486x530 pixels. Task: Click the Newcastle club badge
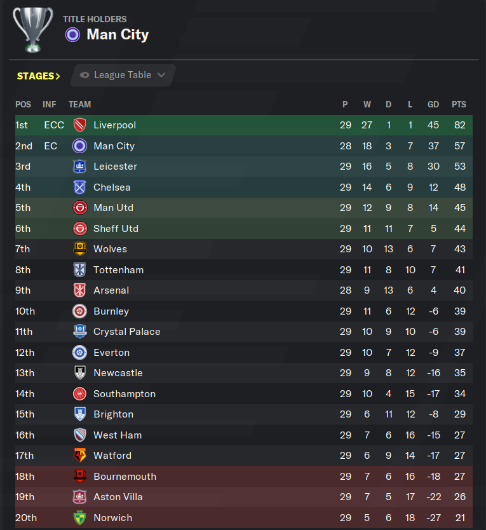(80, 373)
